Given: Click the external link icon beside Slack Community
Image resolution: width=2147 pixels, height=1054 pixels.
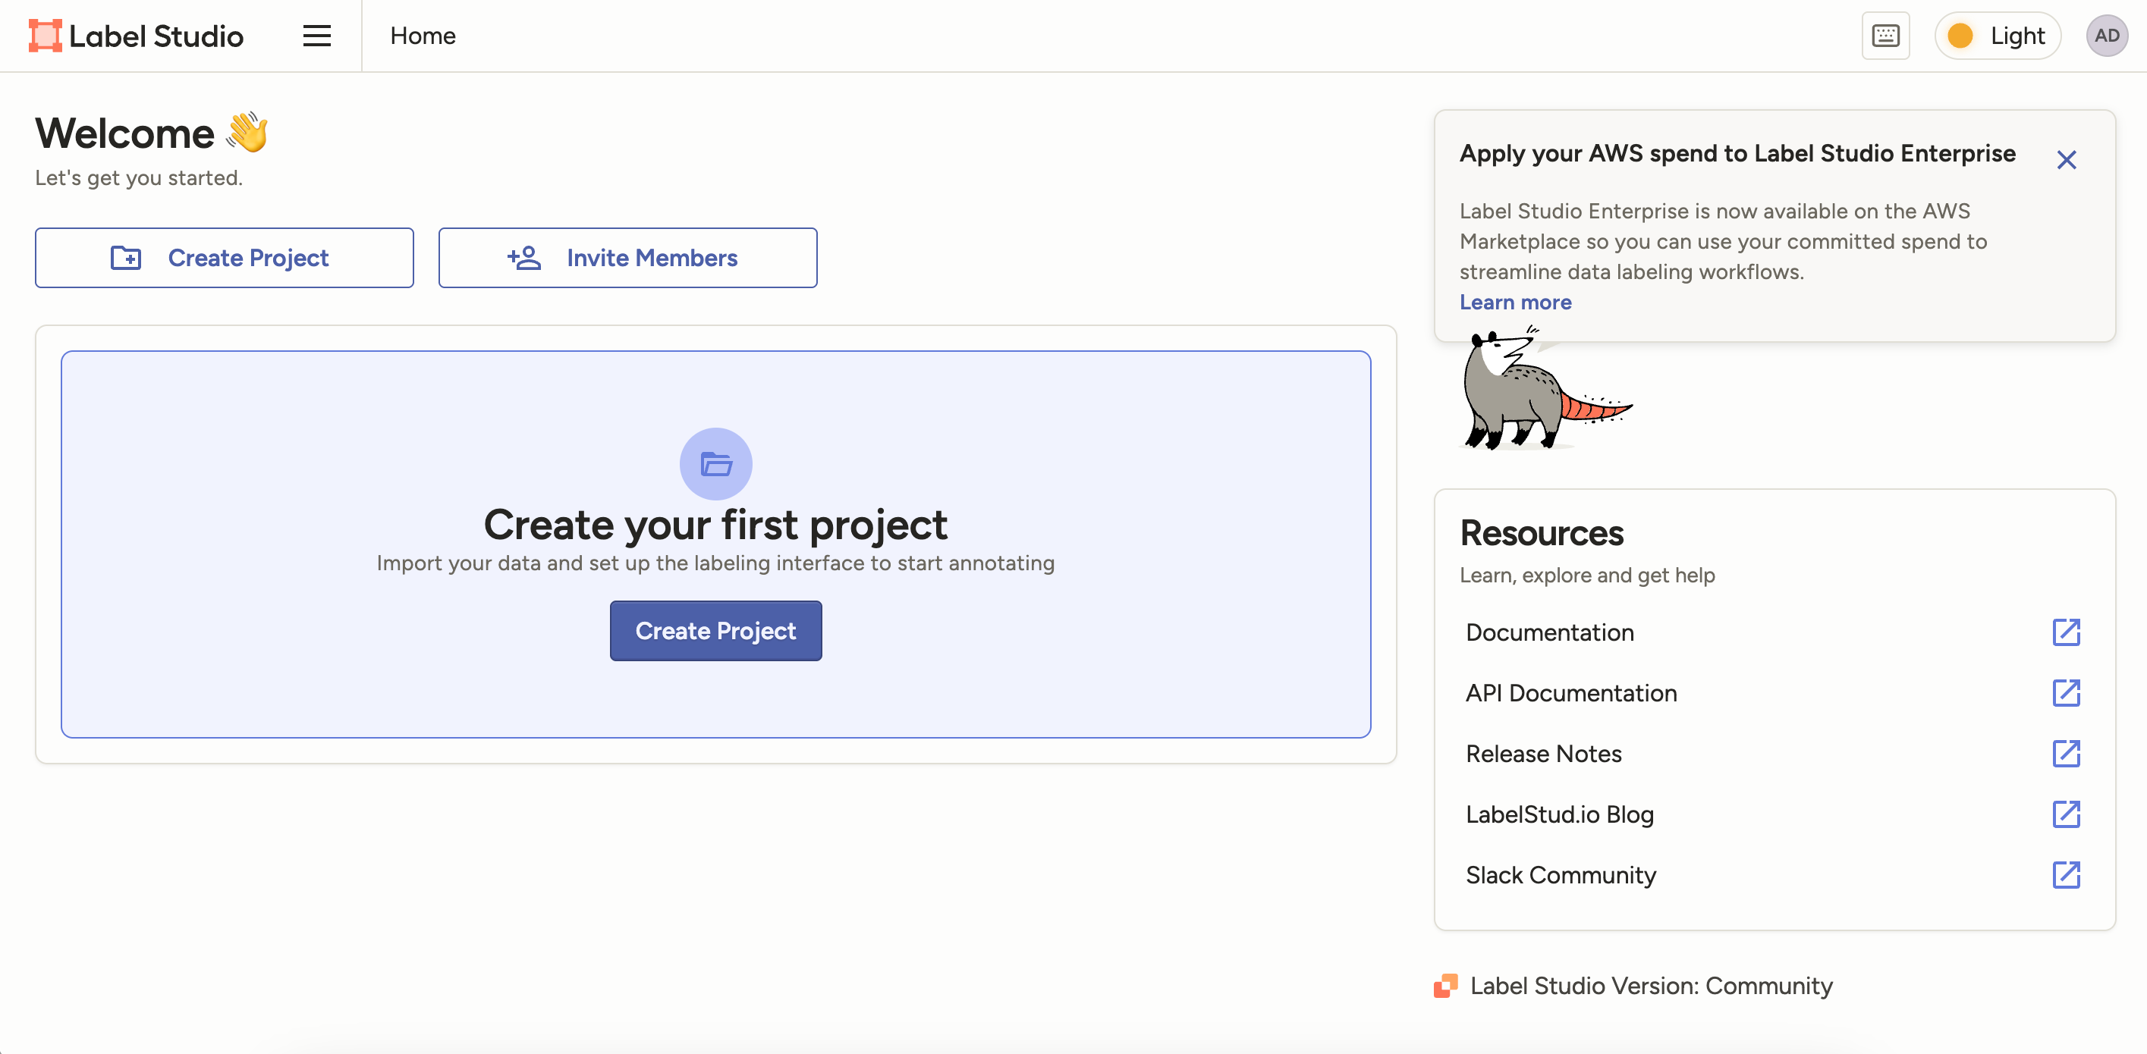Looking at the screenshot, I should coord(2066,875).
